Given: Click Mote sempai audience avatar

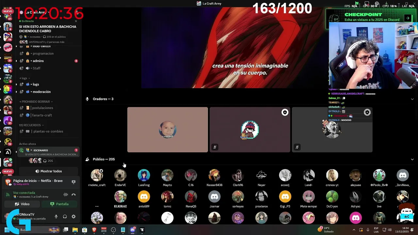Looking at the screenshot, I should (x=309, y=197).
